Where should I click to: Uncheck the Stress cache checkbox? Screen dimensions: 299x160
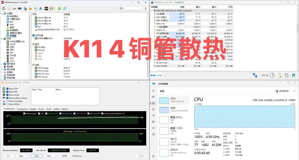7,95
